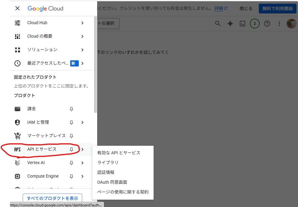Click the マーケットプレイス cart icon

click(x=17, y=136)
